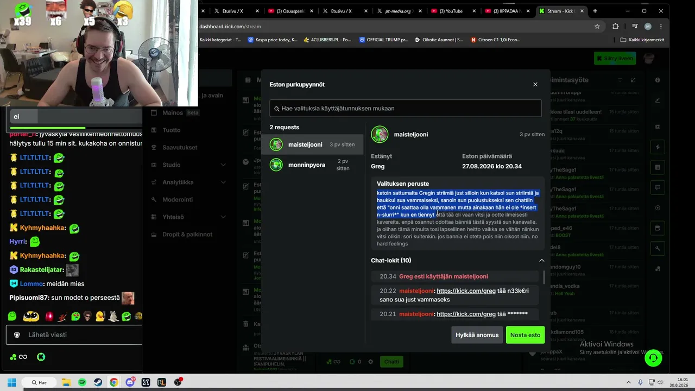Screen dimensions: 695x391
Task: Click the maisteljooni avatar in the detail header
Action: tap(380, 135)
